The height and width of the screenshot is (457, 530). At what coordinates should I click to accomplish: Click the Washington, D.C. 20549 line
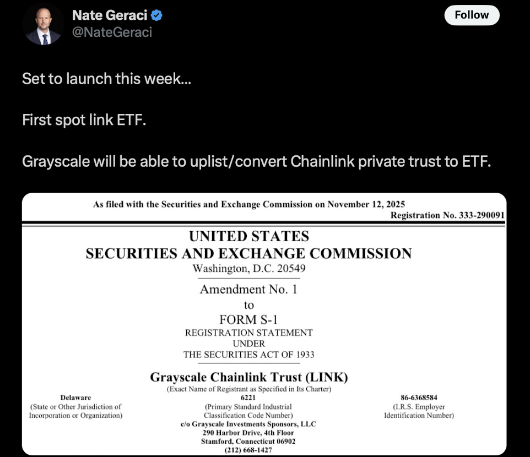249,269
